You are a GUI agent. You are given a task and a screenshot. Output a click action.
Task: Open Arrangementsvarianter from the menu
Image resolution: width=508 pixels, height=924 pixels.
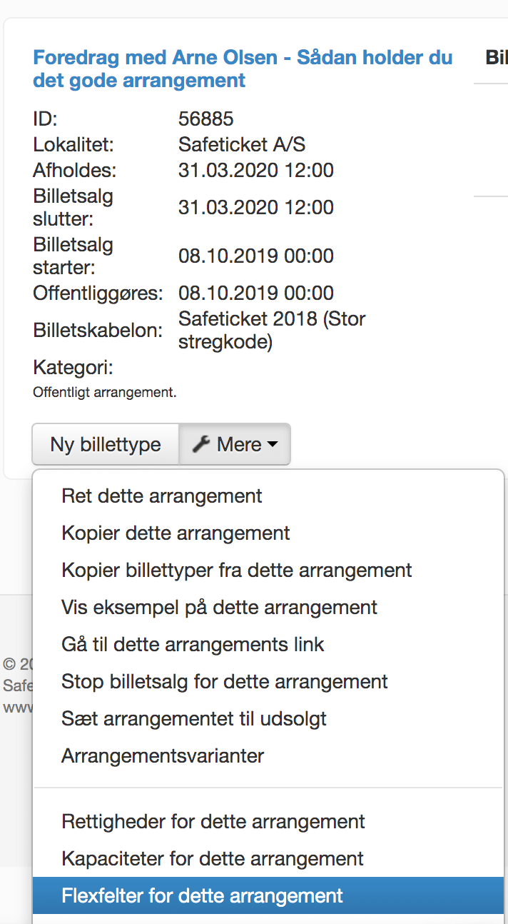(x=163, y=755)
